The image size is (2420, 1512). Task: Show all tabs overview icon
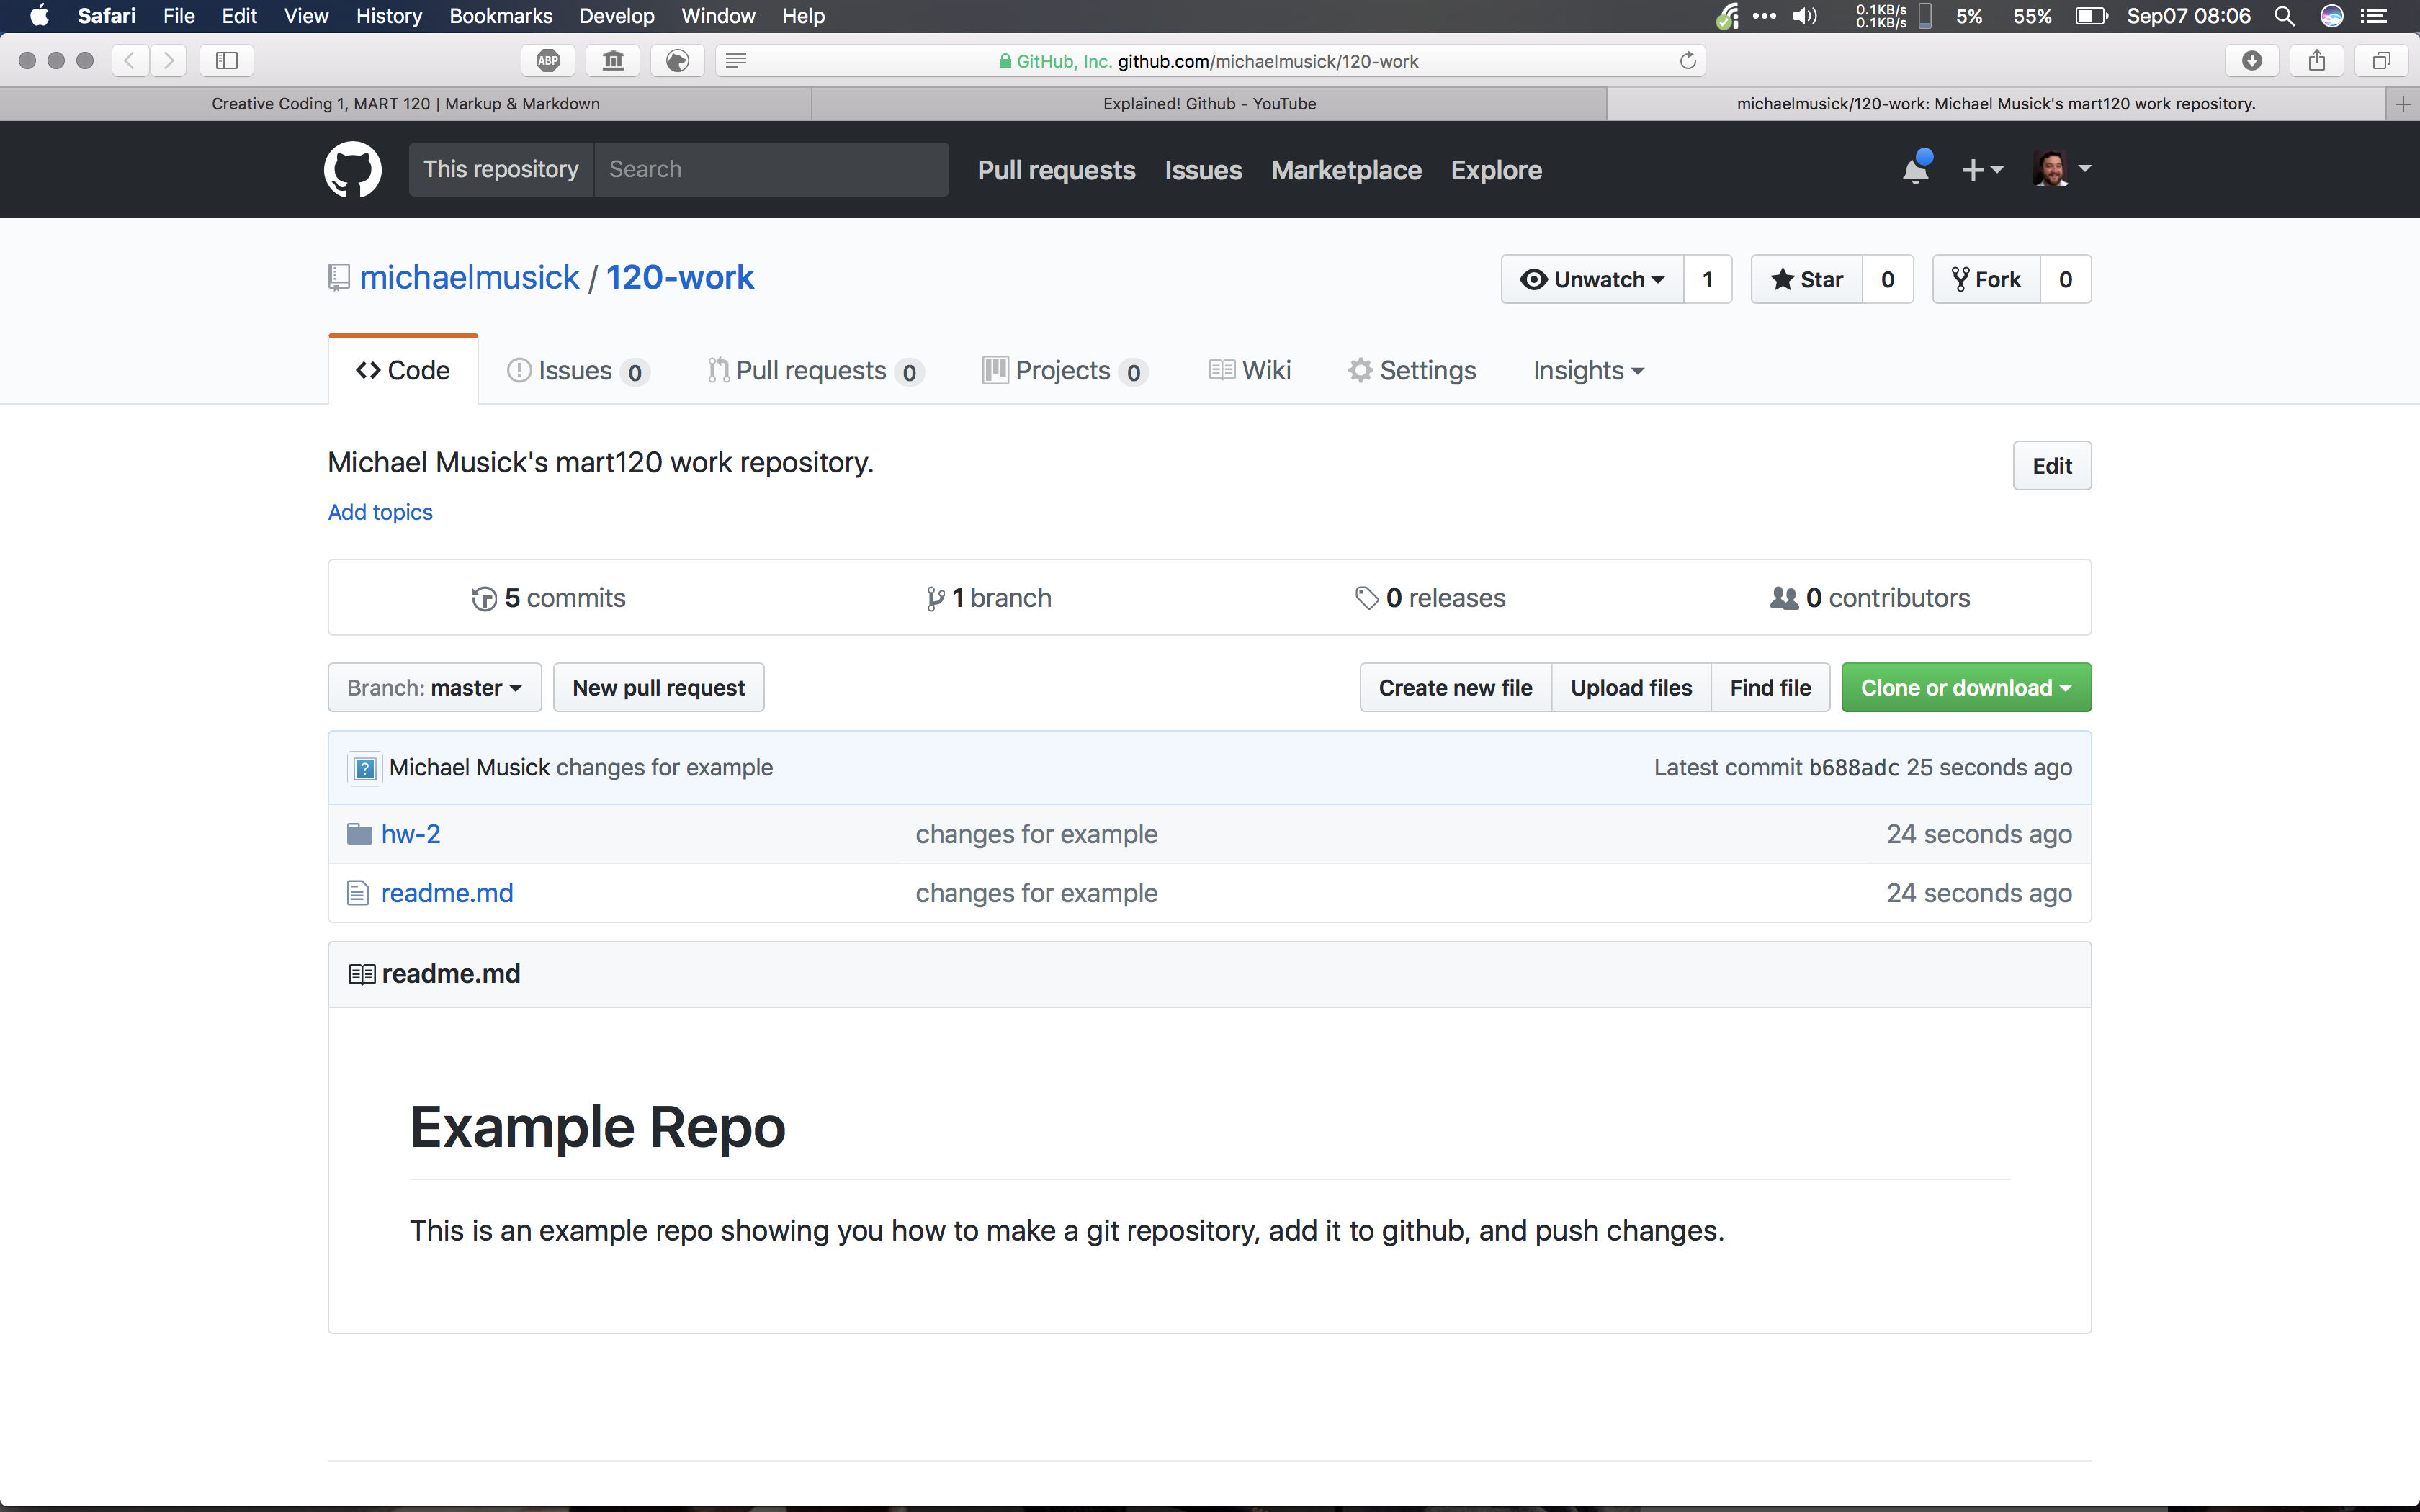2382,61
